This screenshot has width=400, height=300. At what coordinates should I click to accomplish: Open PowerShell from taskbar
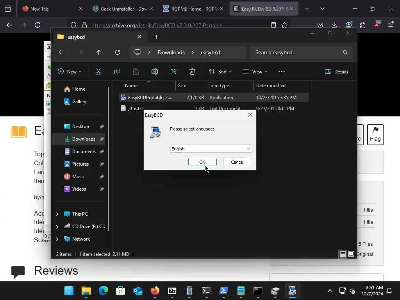[x=224, y=291]
